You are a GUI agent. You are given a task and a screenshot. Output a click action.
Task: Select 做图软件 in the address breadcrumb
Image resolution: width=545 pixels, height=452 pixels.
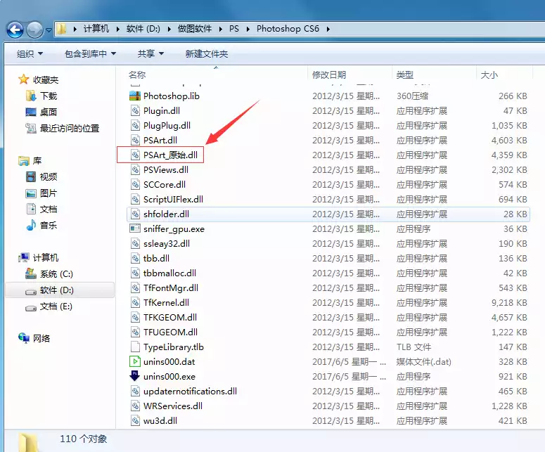[x=195, y=29]
